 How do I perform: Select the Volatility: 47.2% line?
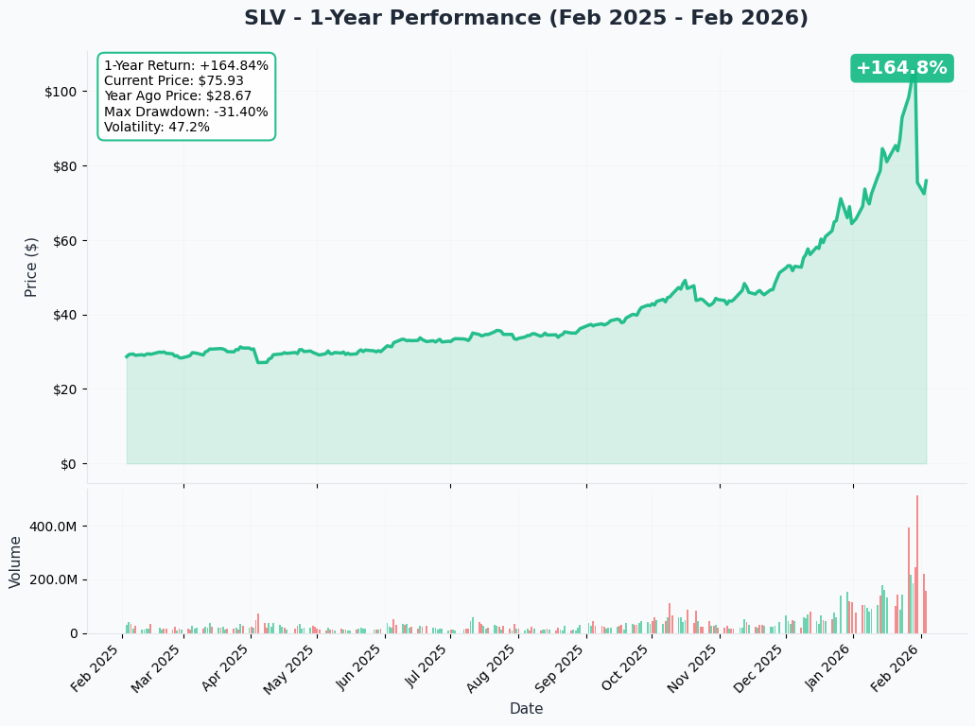click(157, 127)
